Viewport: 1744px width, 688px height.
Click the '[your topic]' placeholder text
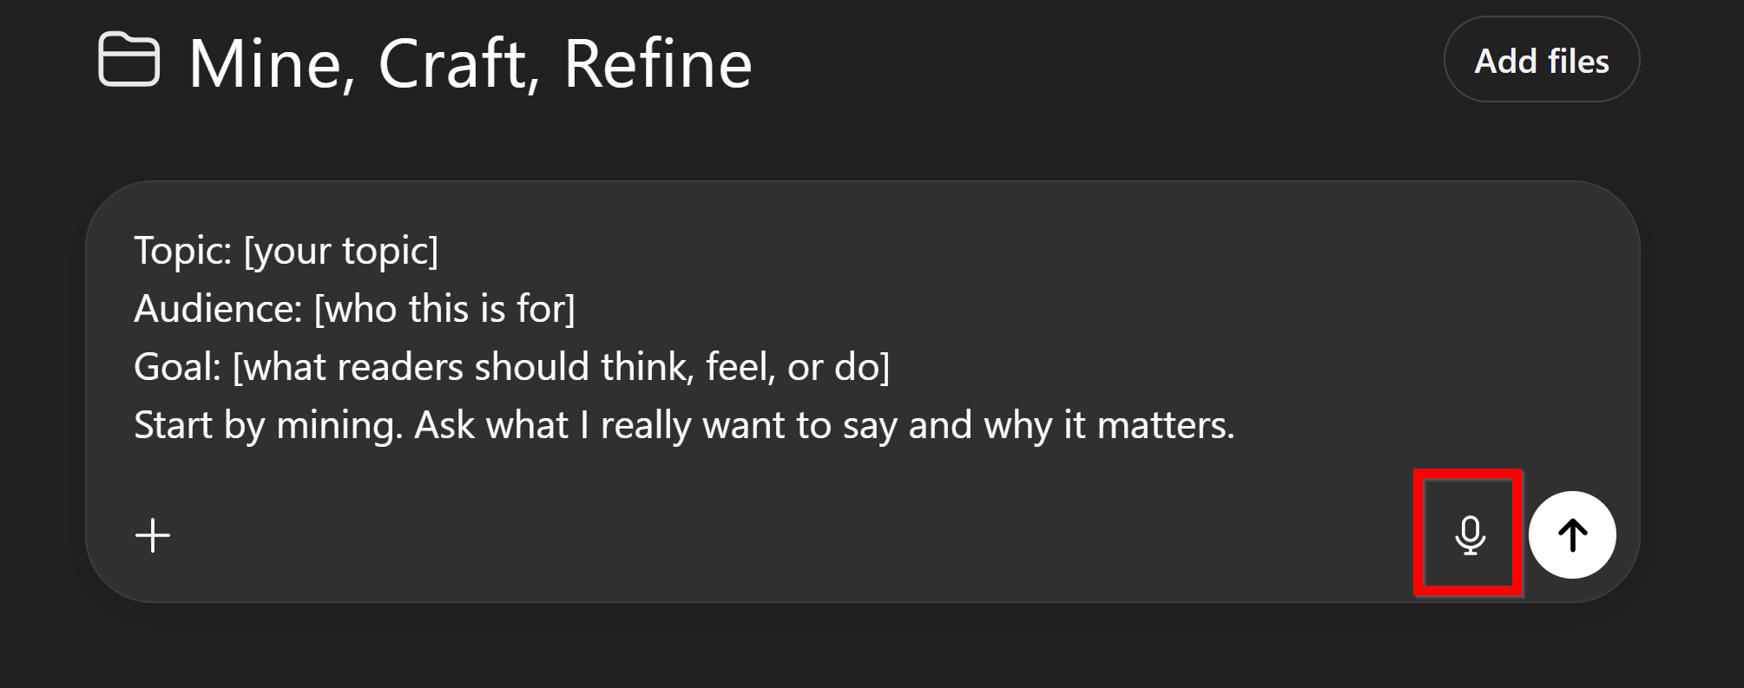341,251
